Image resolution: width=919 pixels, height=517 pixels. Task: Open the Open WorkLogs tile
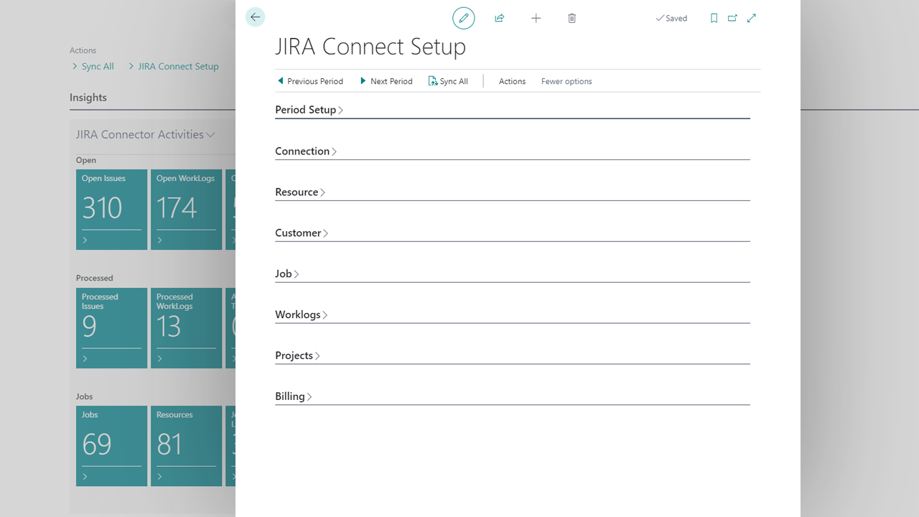point(187,210)
